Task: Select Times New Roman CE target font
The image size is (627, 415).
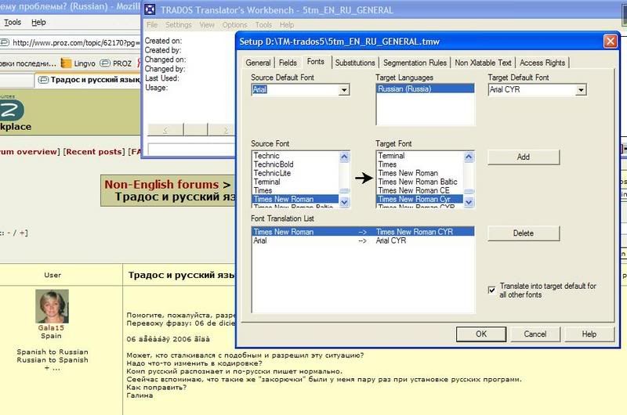Action: 420,190
